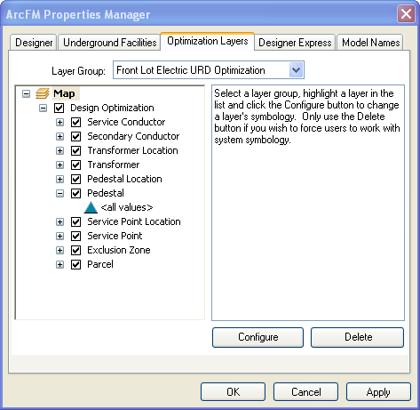Click the Map layers stack icon

(x=43, y=93)
